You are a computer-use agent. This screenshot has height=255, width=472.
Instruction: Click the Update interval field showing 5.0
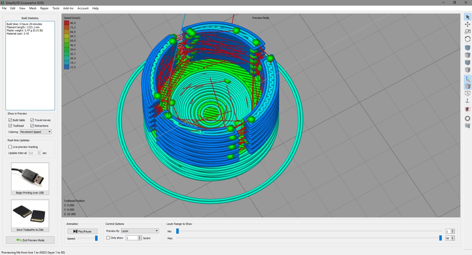[33, 153]
